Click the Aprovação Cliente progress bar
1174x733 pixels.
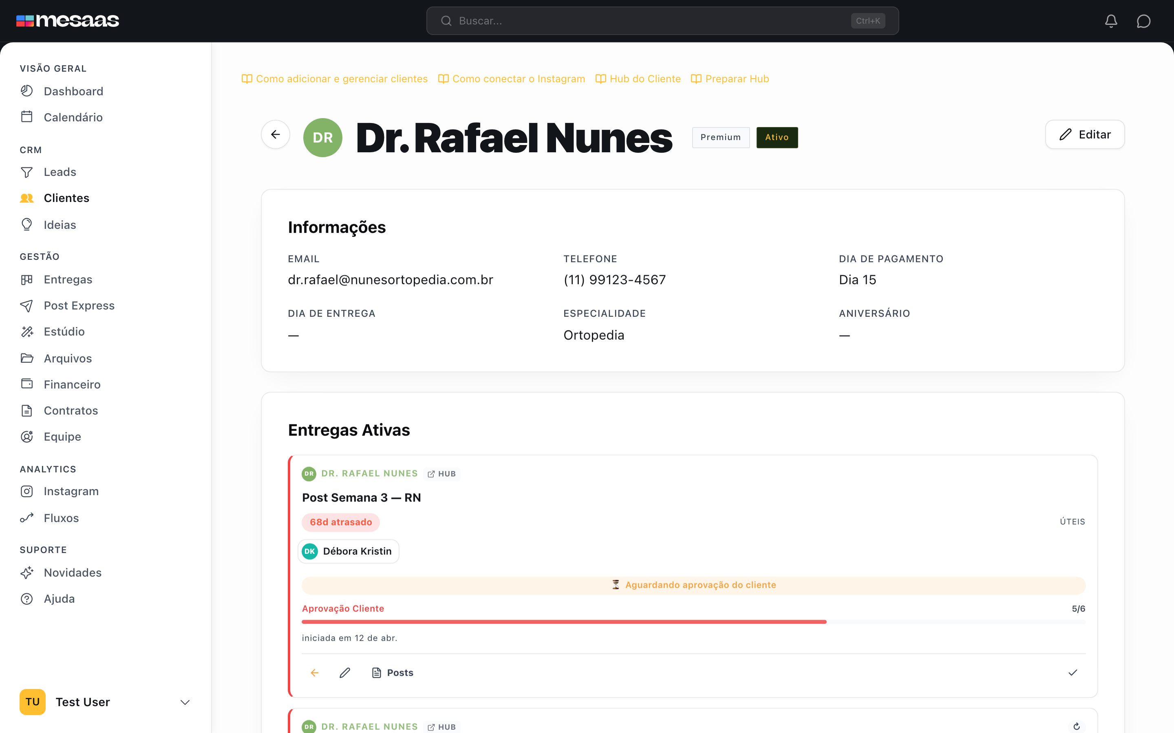click(x=693, y=621)
